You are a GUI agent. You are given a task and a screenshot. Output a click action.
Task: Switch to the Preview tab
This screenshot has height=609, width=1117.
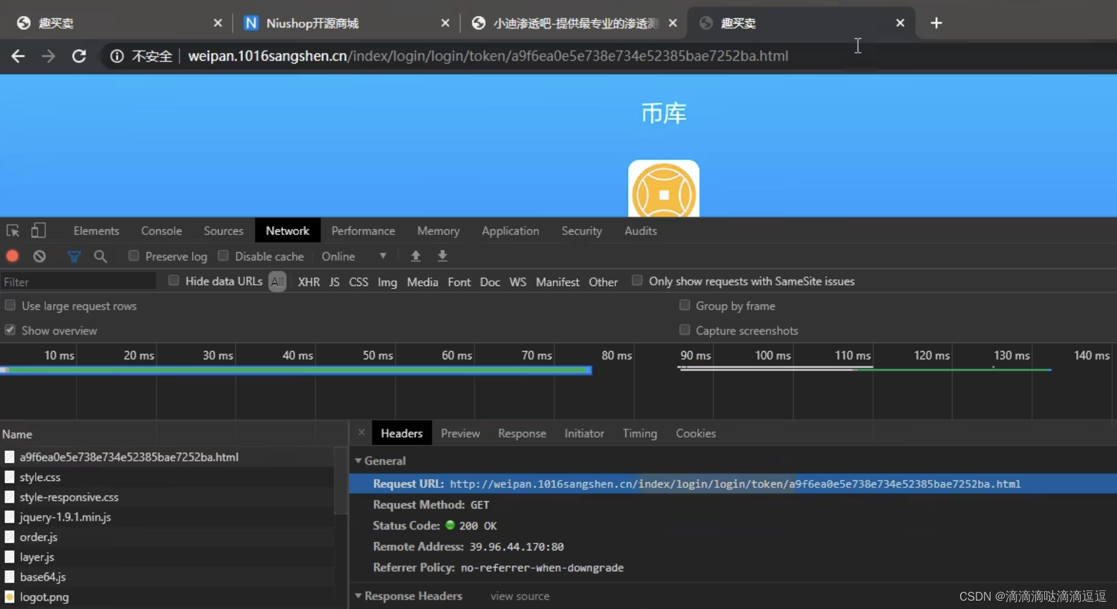pos(460,433)
